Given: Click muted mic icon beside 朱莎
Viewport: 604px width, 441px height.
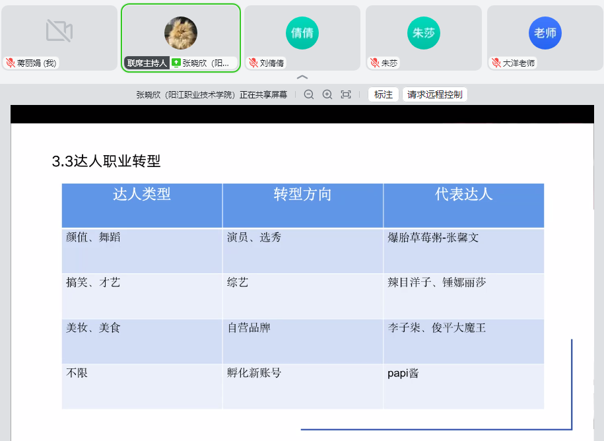Looking at the screenshot, I should point(375,63).
